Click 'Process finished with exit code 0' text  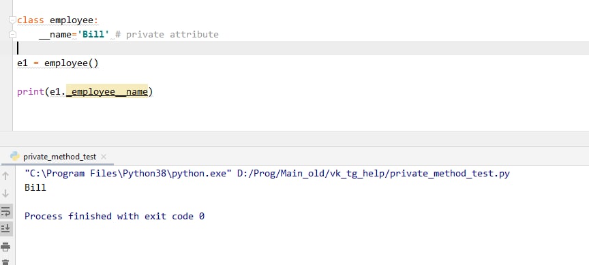(x=115, y=216)
